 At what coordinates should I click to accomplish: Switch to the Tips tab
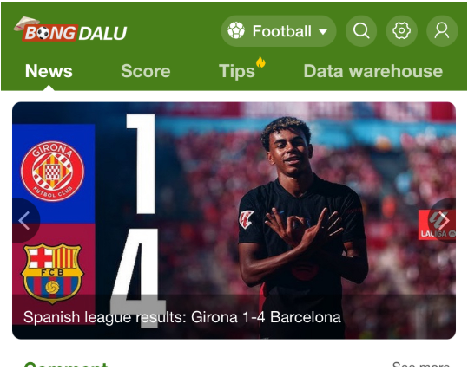coord(237,72)
